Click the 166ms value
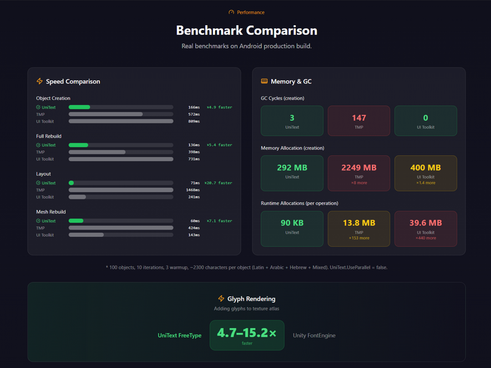This screenshot has width=491, height=368. (194, 107)
